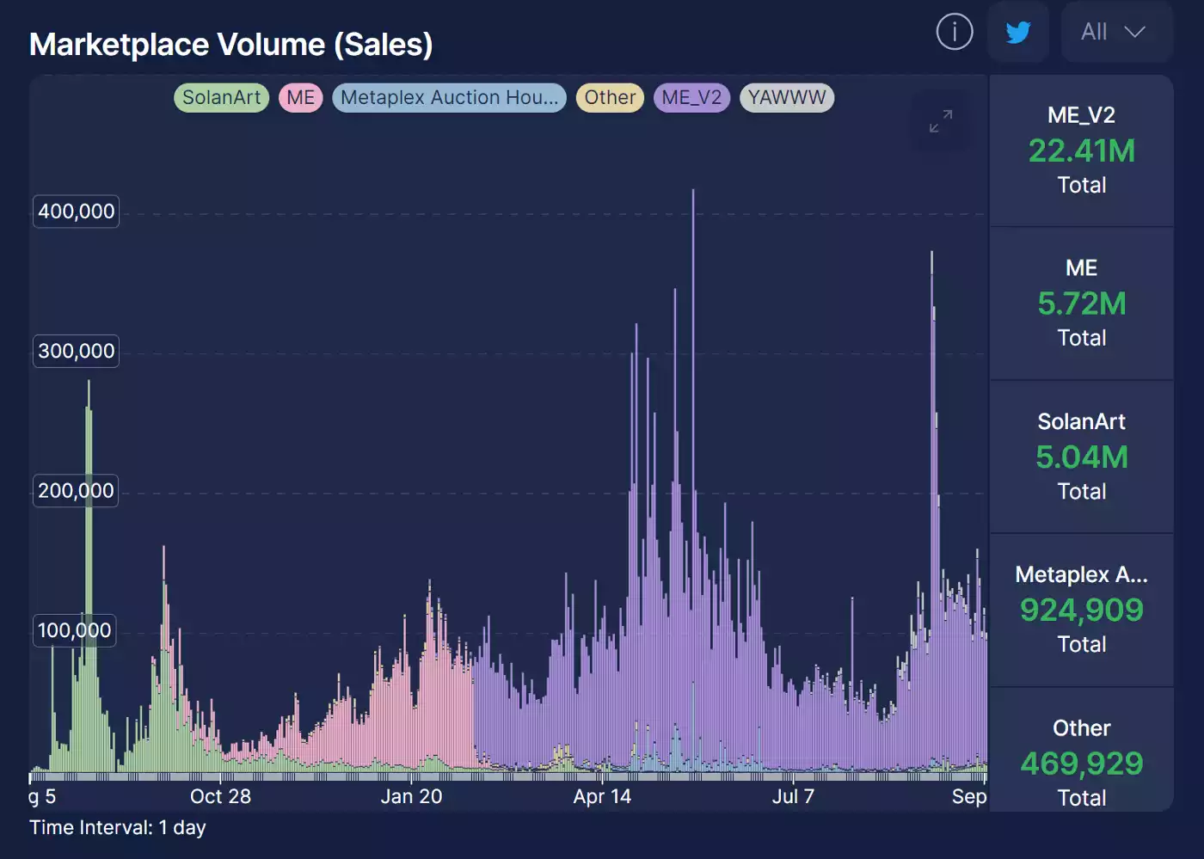Share chart via Twitter bird icon
Viewport: 1204px width, 859px height.
tap(1018, 33)
